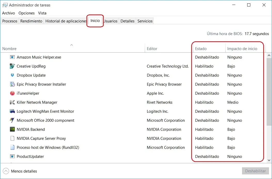Image resolution: width=272 pixels, height=179 pixels.
Task: Select Proceso host de Windows (Rundll32)
Action: pyautogui.click(x=48, y=148)
